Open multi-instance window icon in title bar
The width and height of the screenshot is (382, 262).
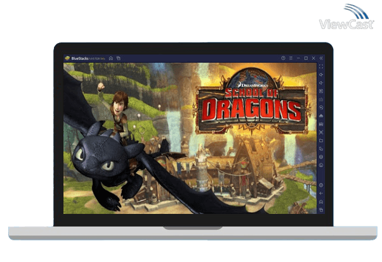[119, 58]
